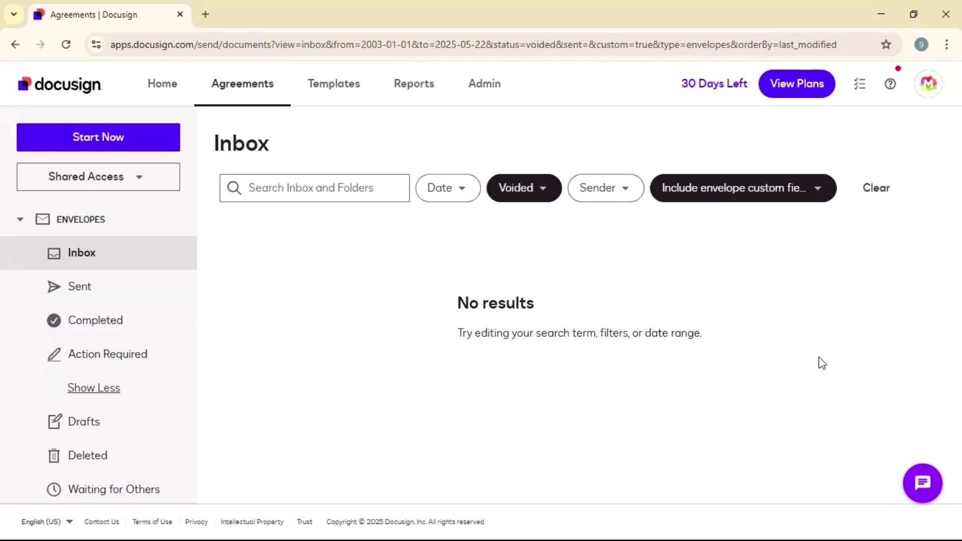Click the browser address bar URL
The image size is (962, 541).
tap(473, 45)
